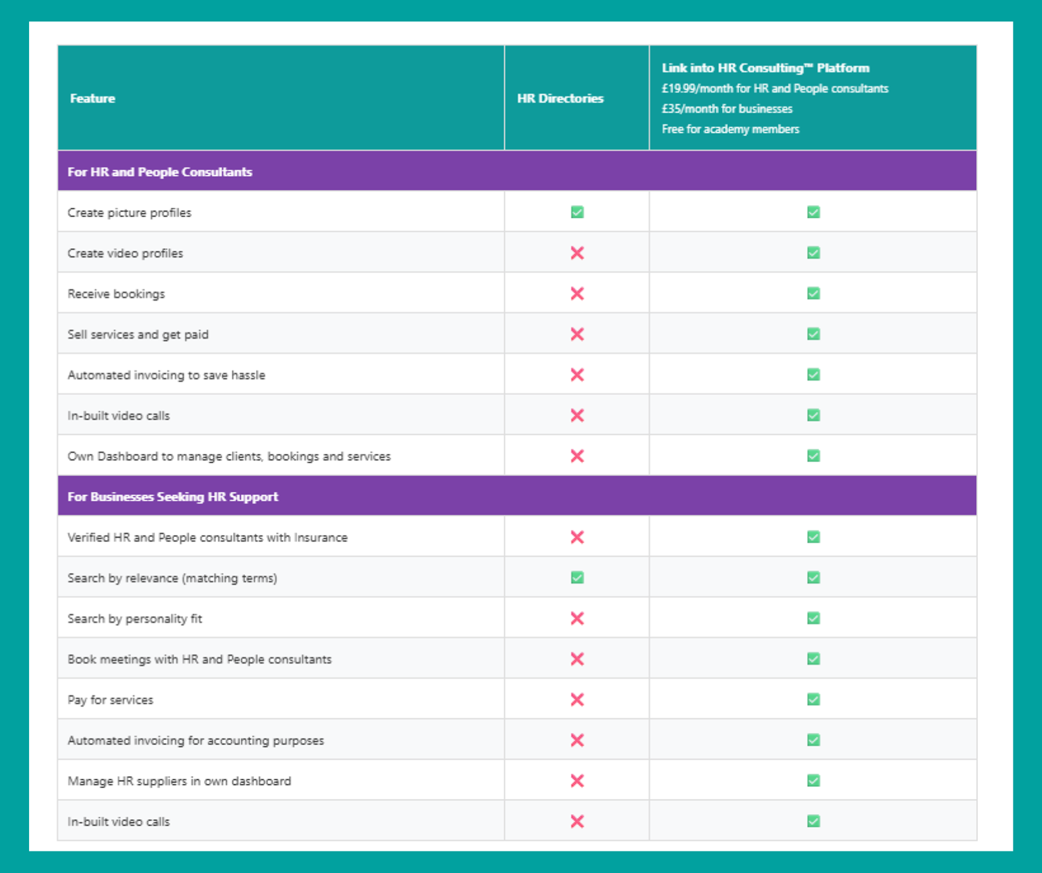The height and width of the screenshot is (873, 1042).
Task: Click Automated invoicing for accounting purposes label
Action: [196, 740]
